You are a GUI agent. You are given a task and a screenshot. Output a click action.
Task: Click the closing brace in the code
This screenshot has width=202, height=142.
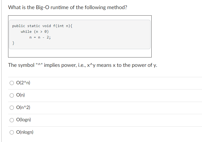point(13,43)
